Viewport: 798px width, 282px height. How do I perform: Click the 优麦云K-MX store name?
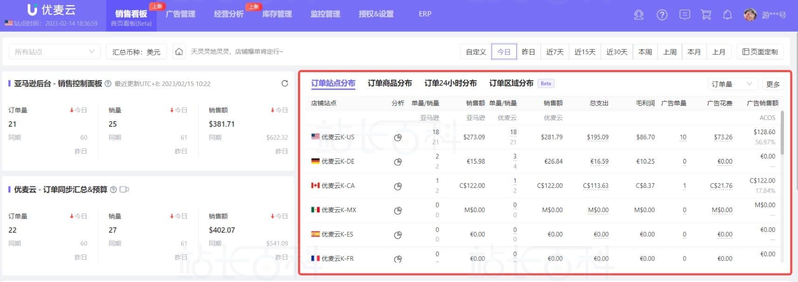339,210
